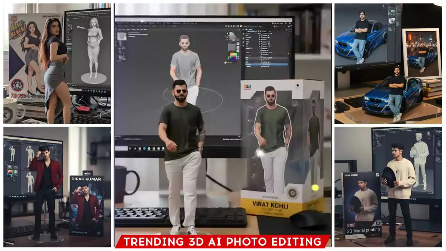Click the 3D Model printing label on box
Viewport: 446px width, 251px height.
(361, 231)
